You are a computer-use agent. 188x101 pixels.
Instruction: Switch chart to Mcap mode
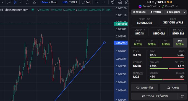point(54,2)
